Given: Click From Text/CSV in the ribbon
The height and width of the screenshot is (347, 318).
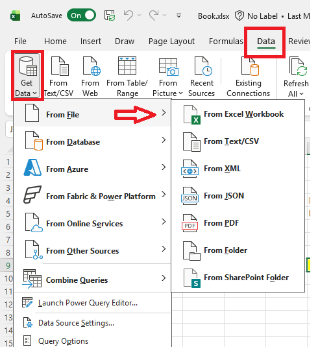Looking at the screenshot, I should point(58,77).
